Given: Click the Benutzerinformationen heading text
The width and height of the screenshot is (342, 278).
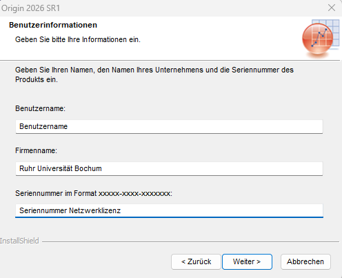Looking at the screenshot, I should [53, 25].
